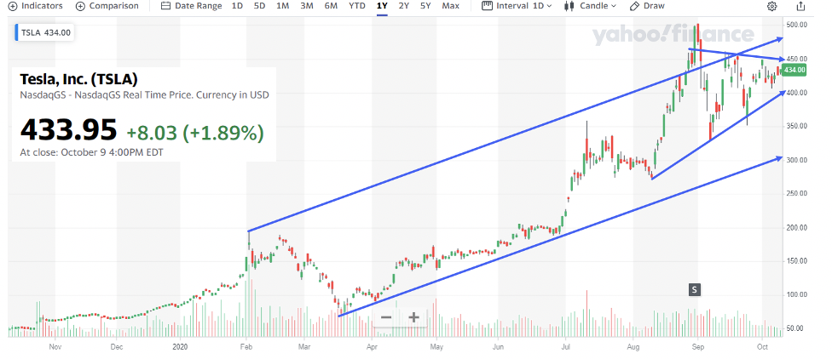Image resolution: width=832 pixels, height=359 pixels.
Task: Click the +8.03 (+1.89%) change text
Action: [195, 133]
